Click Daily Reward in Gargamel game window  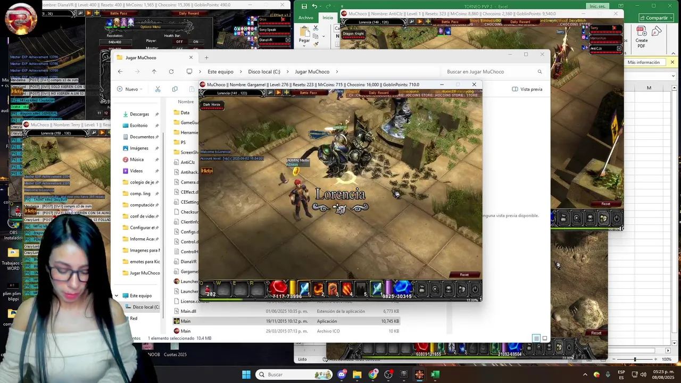[x=378, y=93]
